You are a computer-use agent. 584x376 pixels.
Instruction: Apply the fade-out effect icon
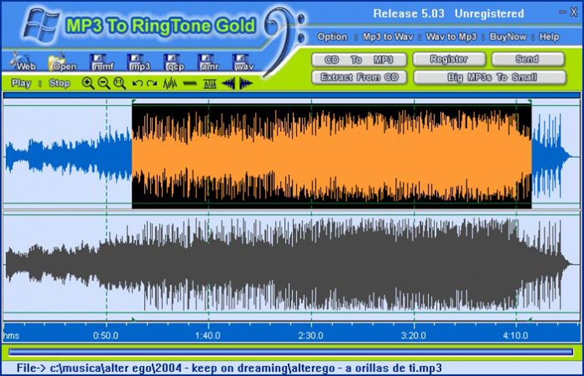246,84
